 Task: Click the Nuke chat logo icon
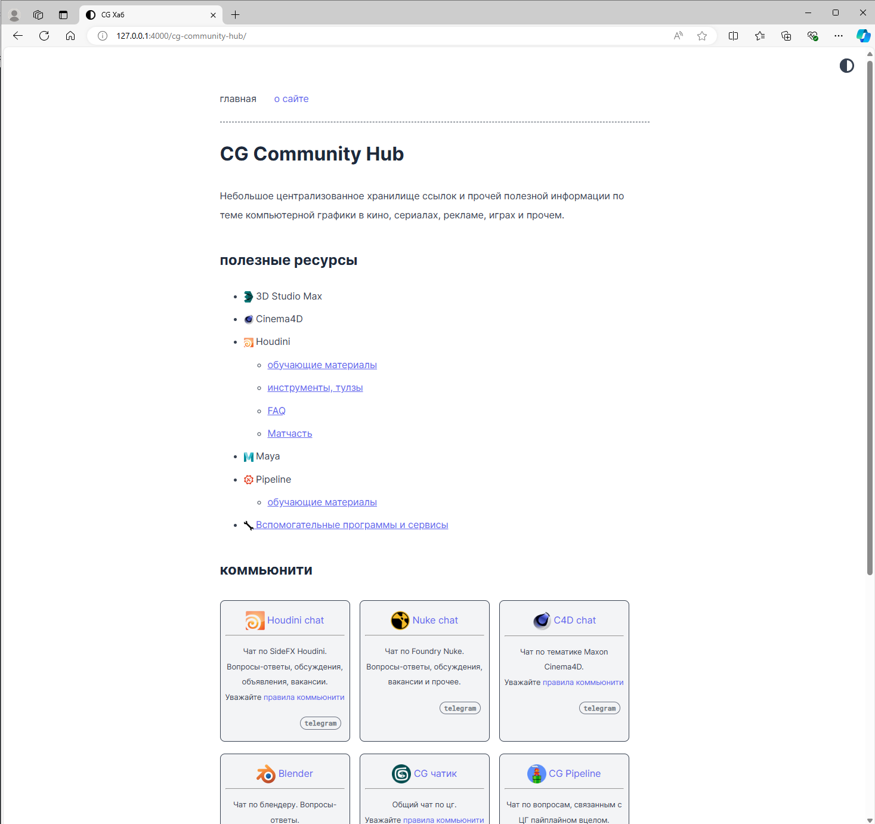[x=400, y=621]
